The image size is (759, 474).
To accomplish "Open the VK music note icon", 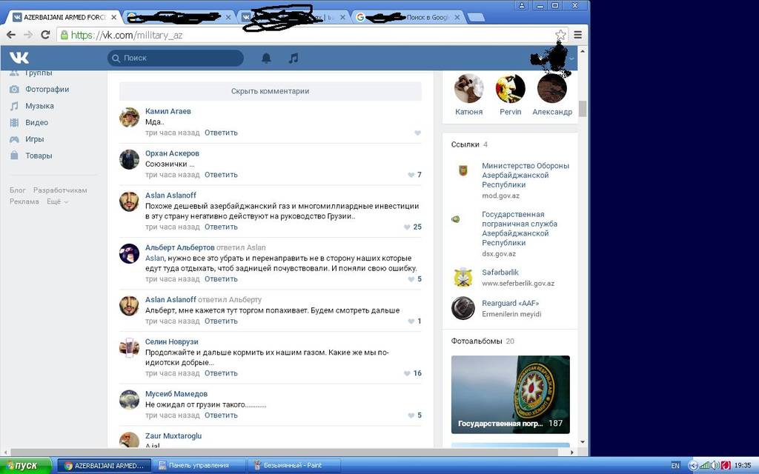I will coord(294,58).
